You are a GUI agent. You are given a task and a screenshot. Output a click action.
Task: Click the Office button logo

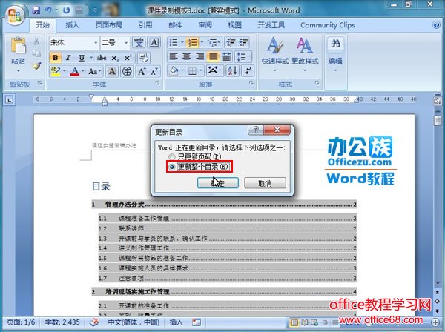15,16
